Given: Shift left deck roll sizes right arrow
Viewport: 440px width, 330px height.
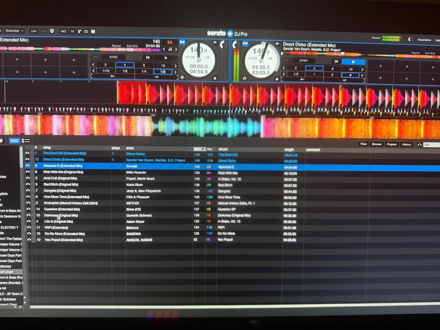Looking at the screenshot, I should (176, 72).
